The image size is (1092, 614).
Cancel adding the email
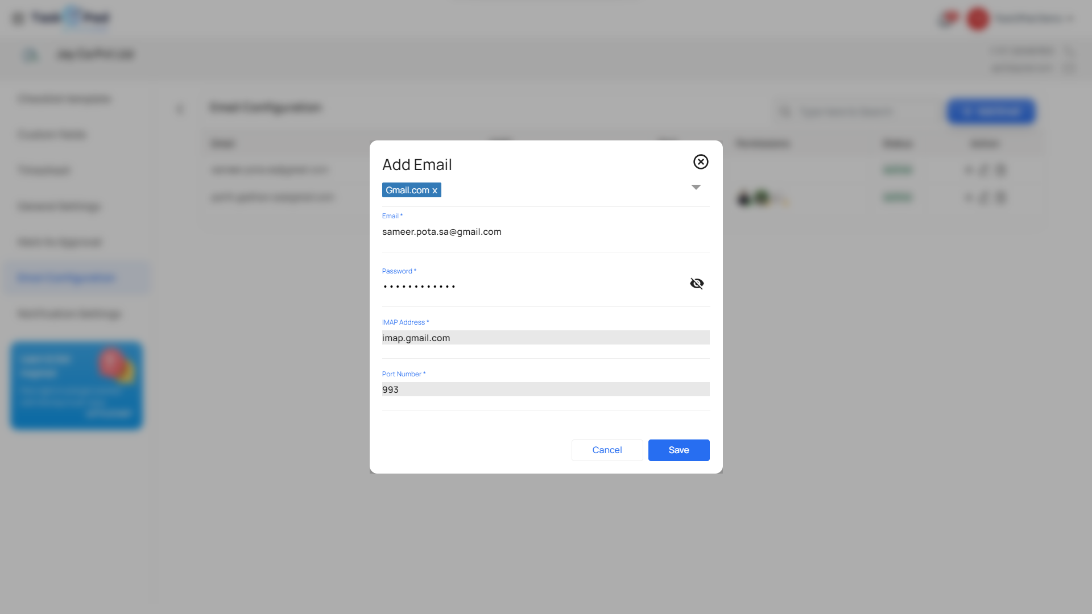pos(607,450)
